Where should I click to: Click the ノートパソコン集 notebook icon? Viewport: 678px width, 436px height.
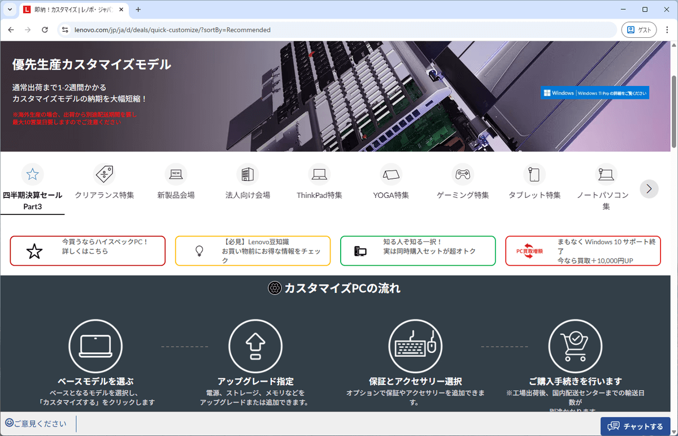606,174
